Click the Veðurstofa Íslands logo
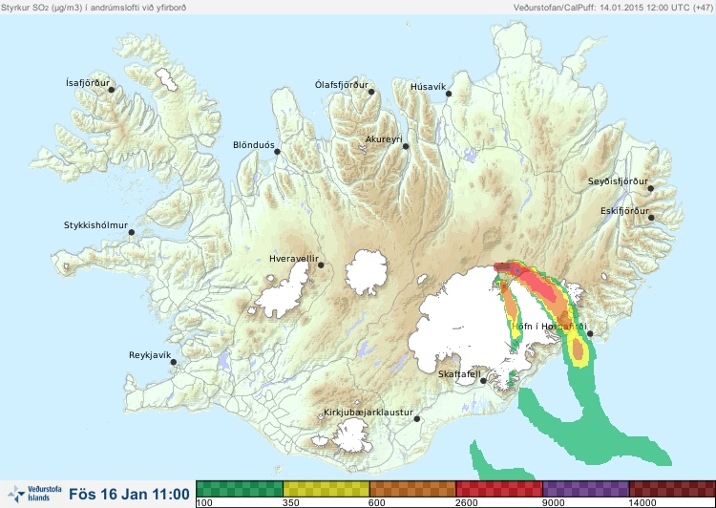716x508 pixels. (x=34, y=494)
